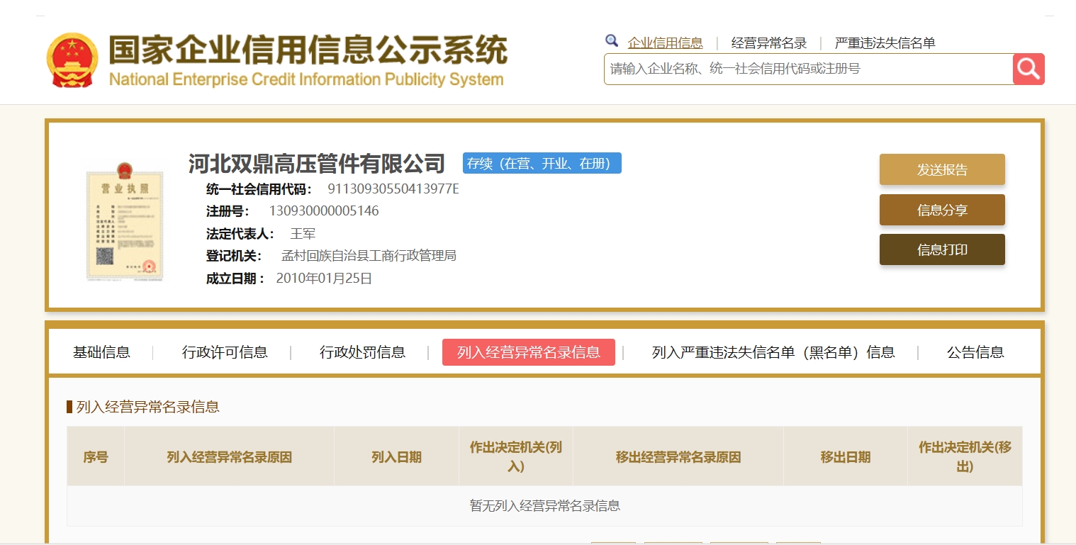This screenshot has height=545, width=1076.
Task: Click the registration number 130930000005146
Action: click(x=324, y=210)
